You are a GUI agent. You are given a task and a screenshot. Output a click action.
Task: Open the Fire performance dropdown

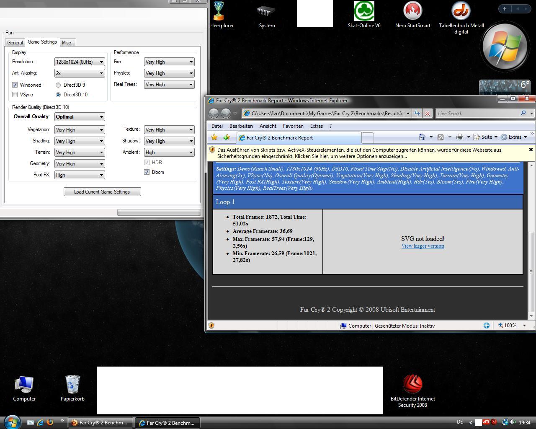pyautogui.click(x=169, y=62)
